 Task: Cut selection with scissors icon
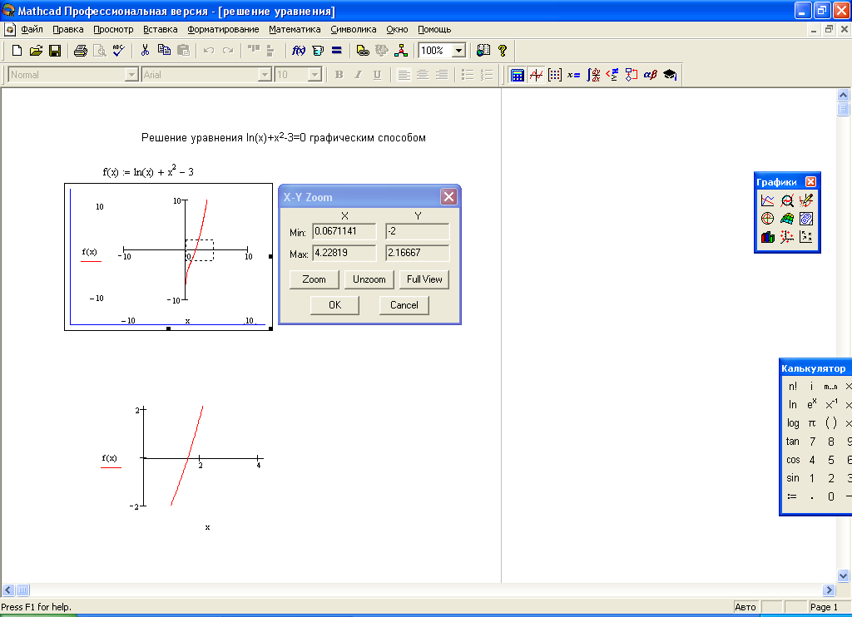click(x=145, y=51)
